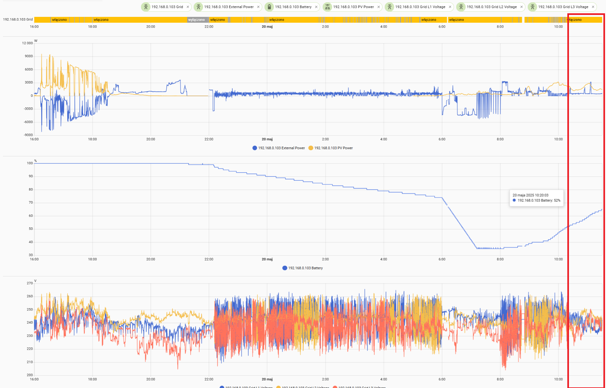Click the Grid entity tower icon
This screenshot has height=388, width=606.
click(146, 7)
